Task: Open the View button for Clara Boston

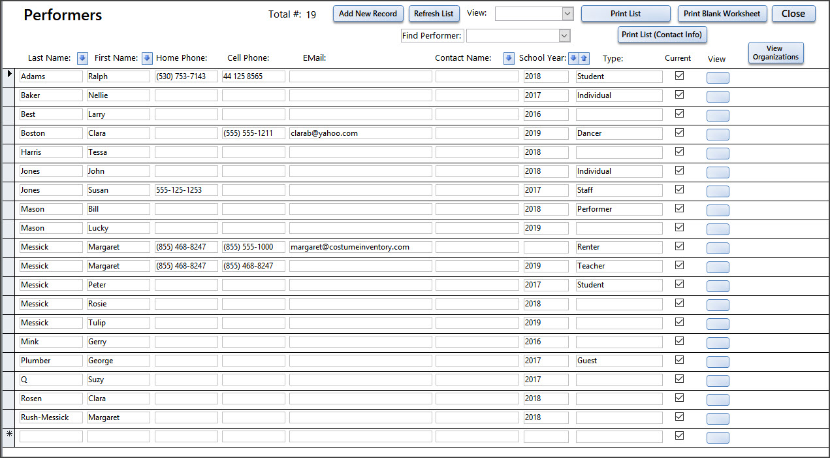Action: click(x=718, y=135)
